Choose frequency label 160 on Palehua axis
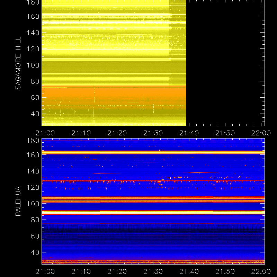The image size is (277, 277). click(33, 155)
